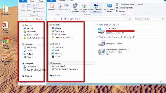Select Computer in Libraries window sidebar
This screenshot has height=93, width=166.
click(x=28, y=64)
